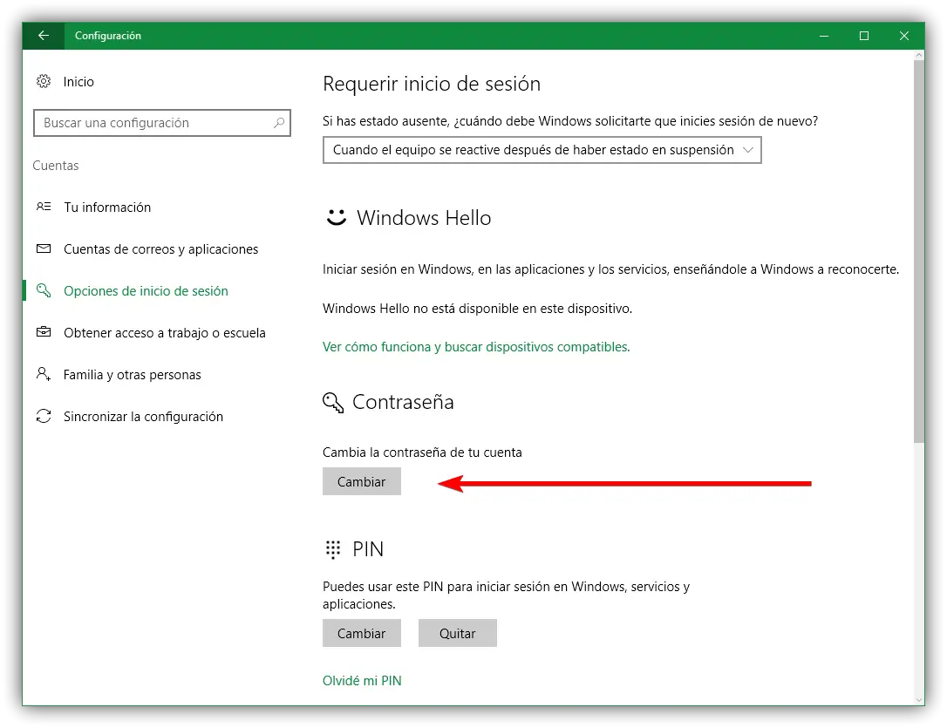Click the scrollbar down arrow
Screen dimensions: 947x728
[918, 699]
